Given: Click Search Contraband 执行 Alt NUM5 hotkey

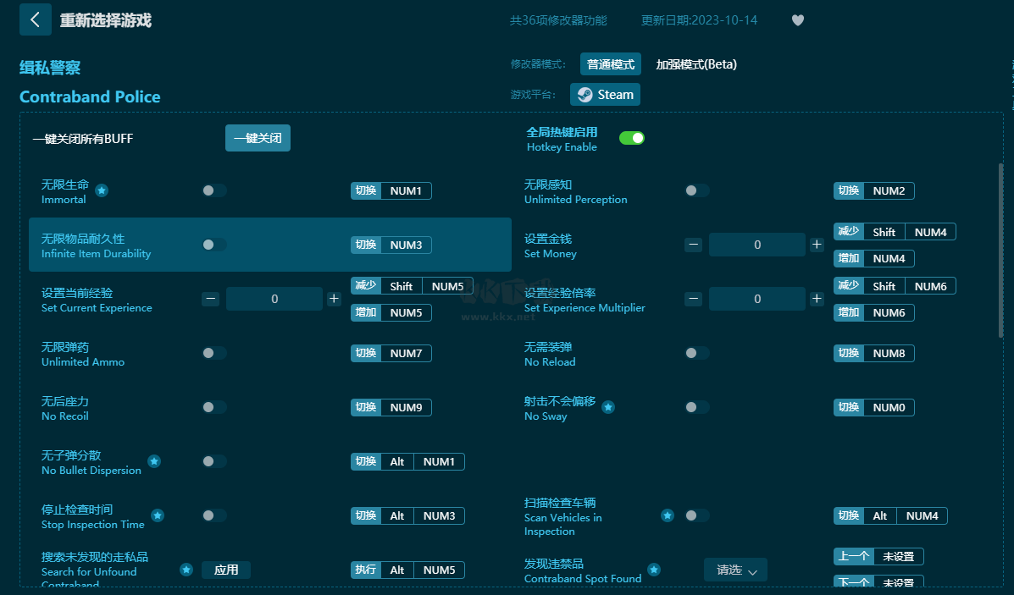Looking at the screenshot, I should pyautogui.click(x=407, y=570).
